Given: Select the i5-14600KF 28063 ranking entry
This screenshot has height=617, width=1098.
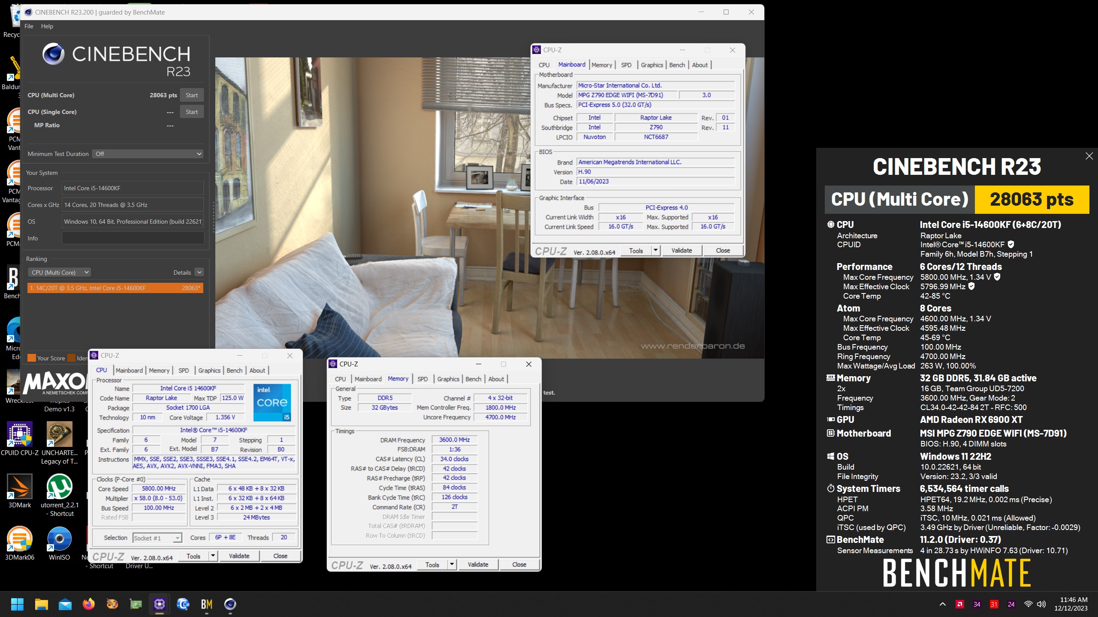Looking at the screenshot, I should [115, 288].
